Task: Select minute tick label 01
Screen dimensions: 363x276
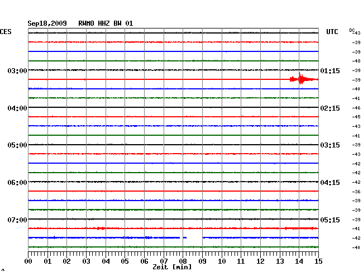Action: pos(47,261)
